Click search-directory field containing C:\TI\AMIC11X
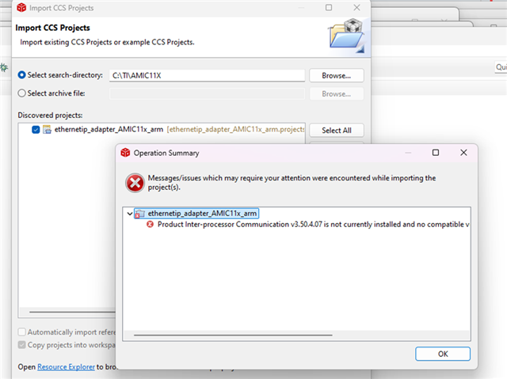Image resolution: width=507 pixels, height=379 pixels. (207, 75)
